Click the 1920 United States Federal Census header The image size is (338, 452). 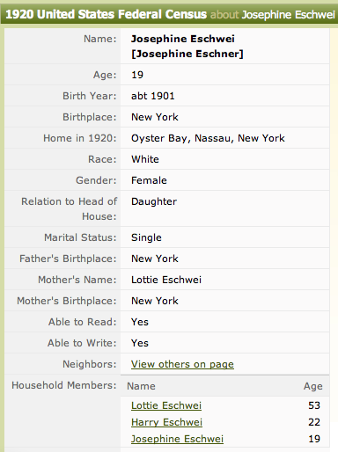pyautogui.click(x=106, y=14)
